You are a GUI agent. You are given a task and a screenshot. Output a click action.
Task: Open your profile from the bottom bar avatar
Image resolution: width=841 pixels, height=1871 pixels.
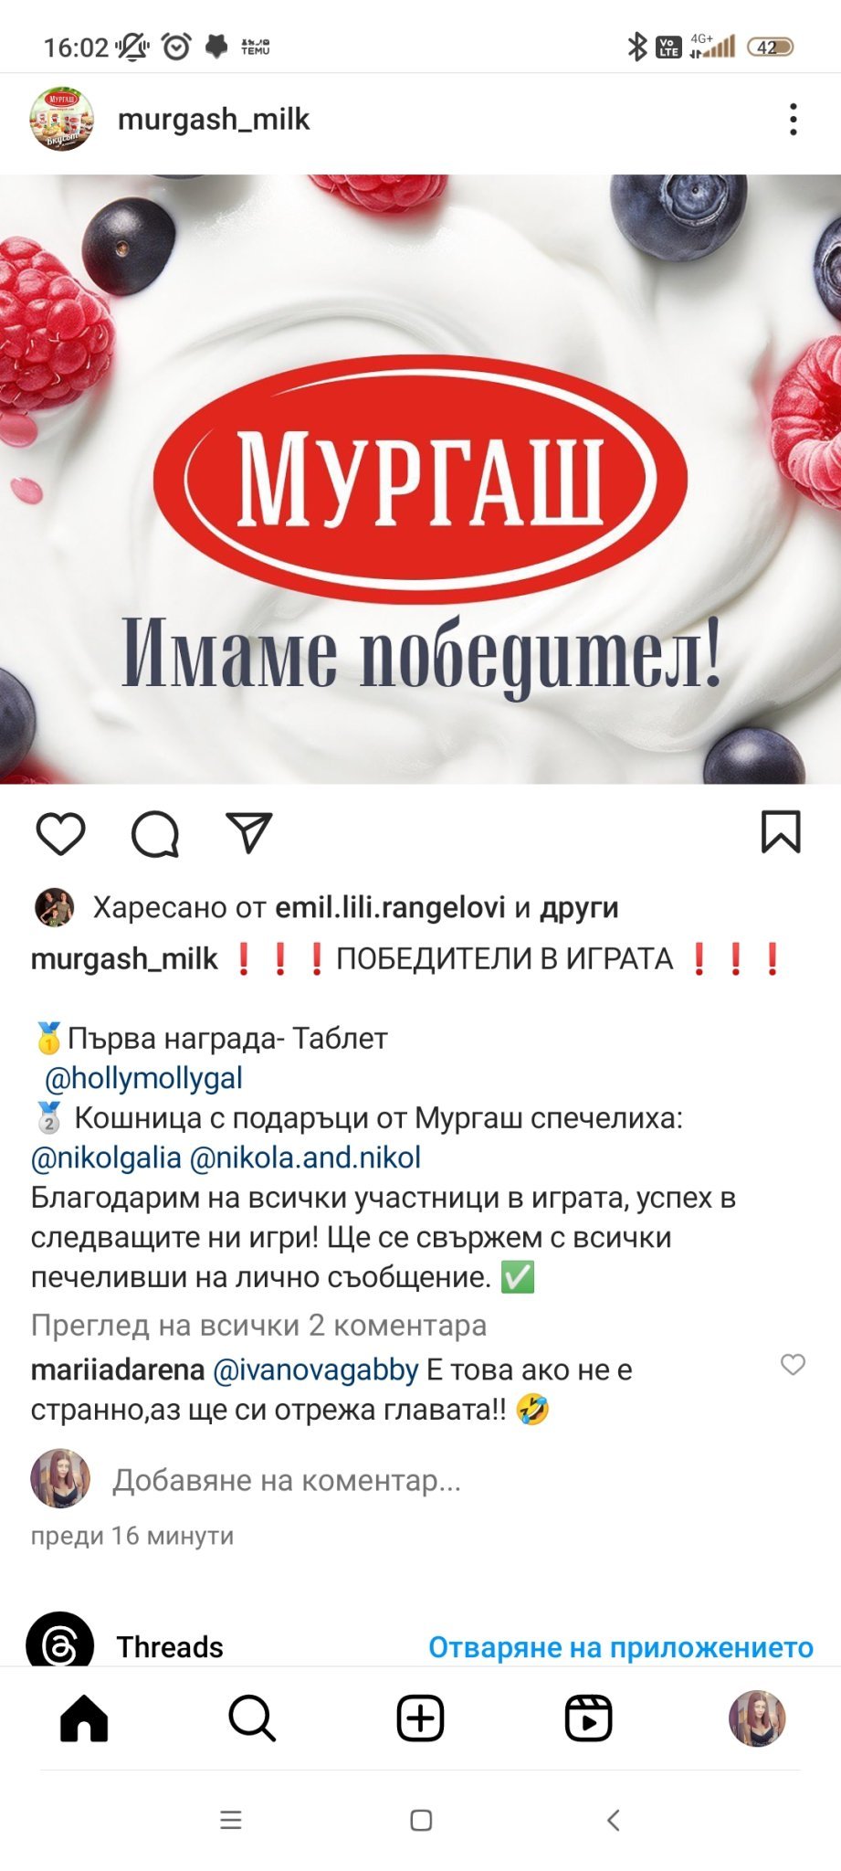coord(757,1718)
